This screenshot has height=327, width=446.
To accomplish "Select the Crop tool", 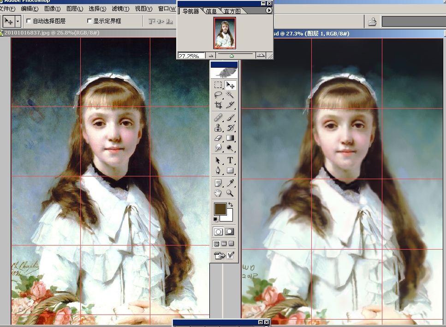I will tap(218, 105).
